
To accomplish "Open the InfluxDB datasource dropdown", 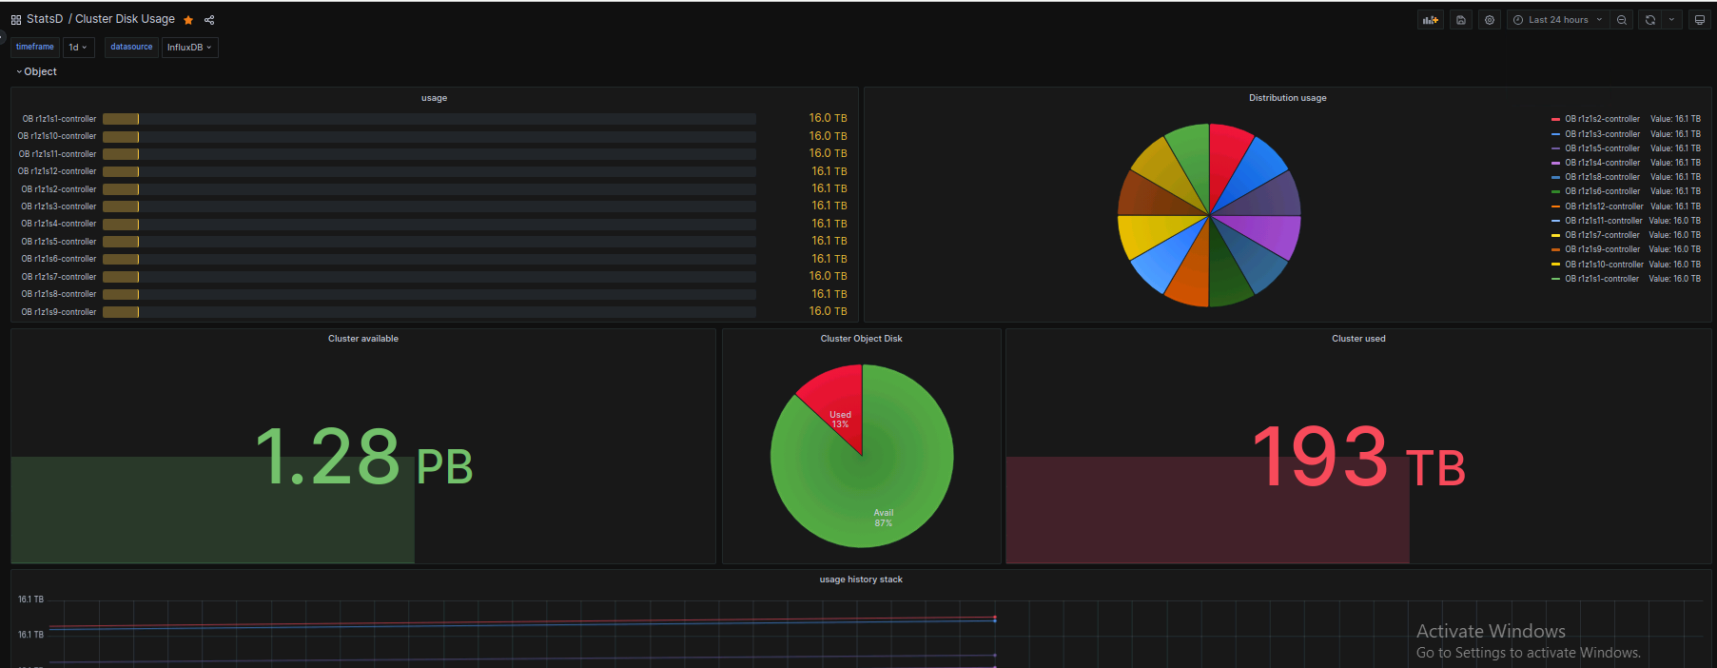I will 189,48.
